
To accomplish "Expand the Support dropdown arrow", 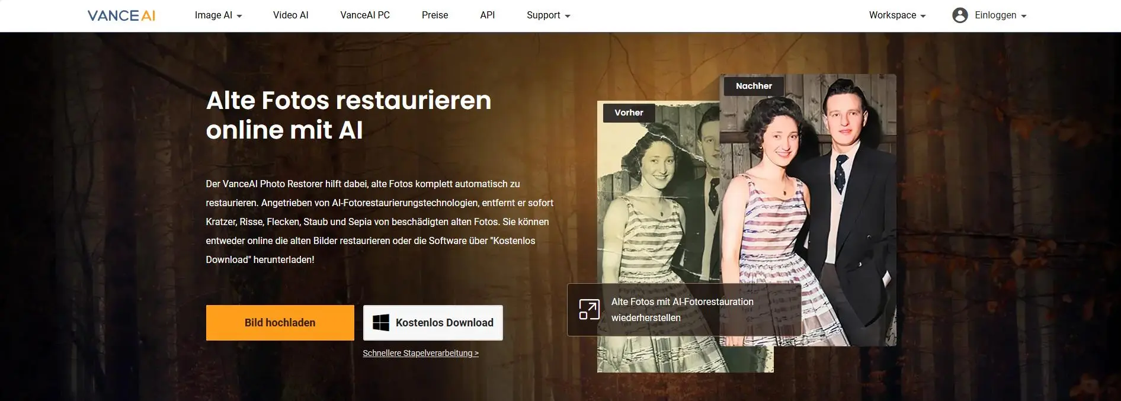I will tap(568, 16).
